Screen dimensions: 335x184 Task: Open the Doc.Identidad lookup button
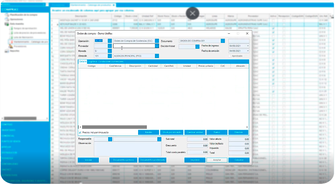[197, 46]
